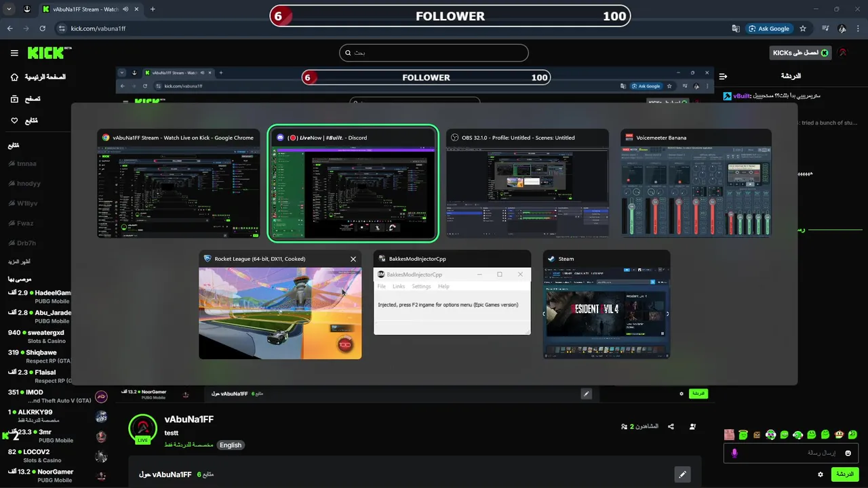The width and height of the screenshot is (868, 488).
Task: Open the مخصصة للدردشة فقط category link
Action: point(189,445)
